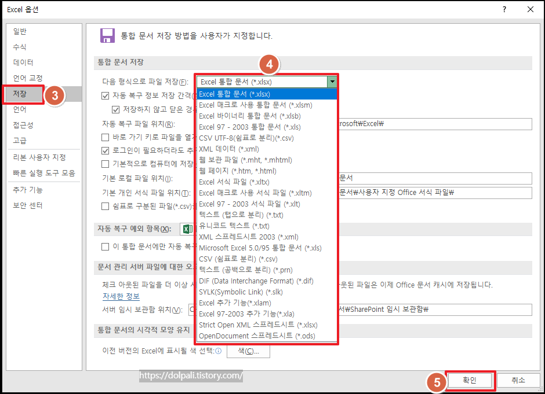Choose 유니코드 텍스트 (*.txt) format
Viewport: 545px width, 394px height.
pos(267,226)
